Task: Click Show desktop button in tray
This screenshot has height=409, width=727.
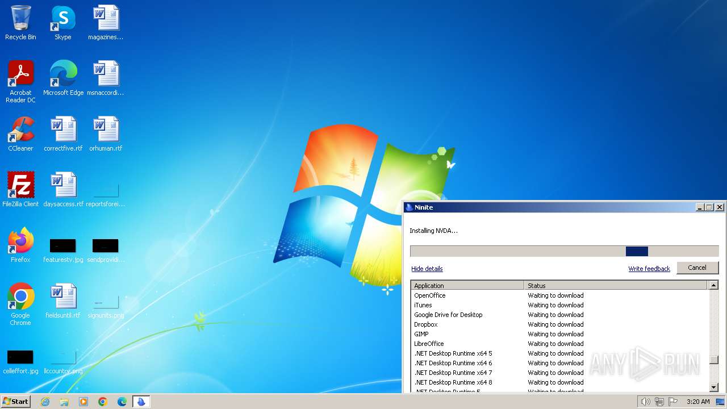Action: (721, 402)
